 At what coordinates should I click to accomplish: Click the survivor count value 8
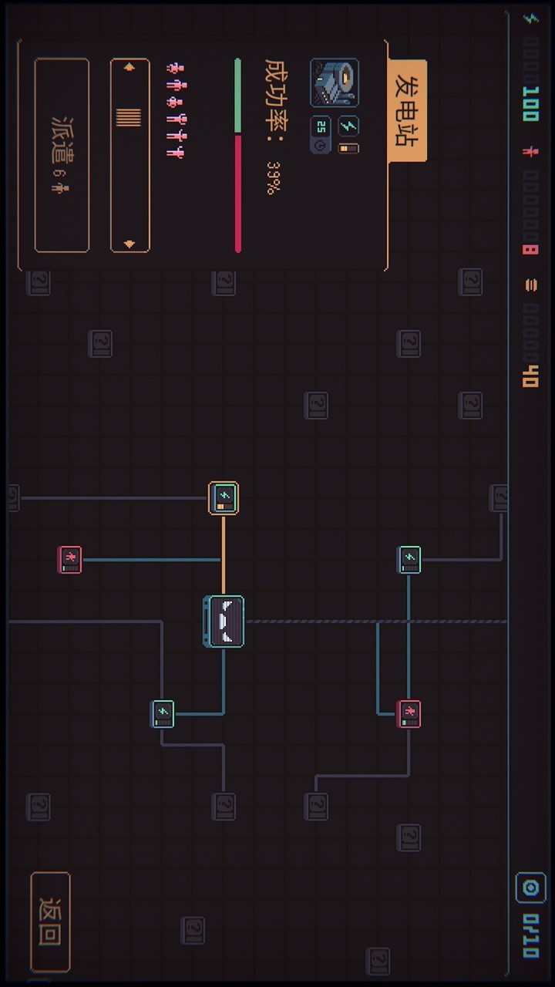530,250
